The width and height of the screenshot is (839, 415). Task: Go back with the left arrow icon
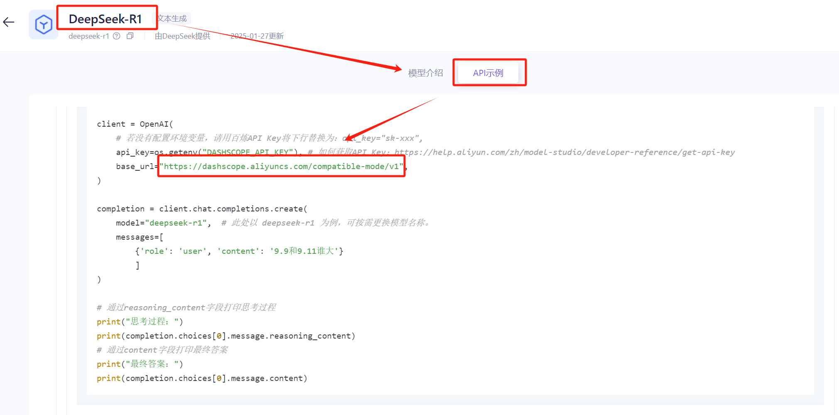point(9,22)
